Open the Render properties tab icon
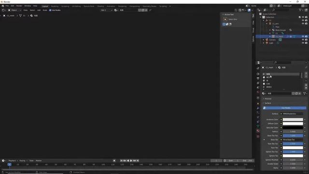The width and height of the screenshot is (309, 174). tap(258, 74)
